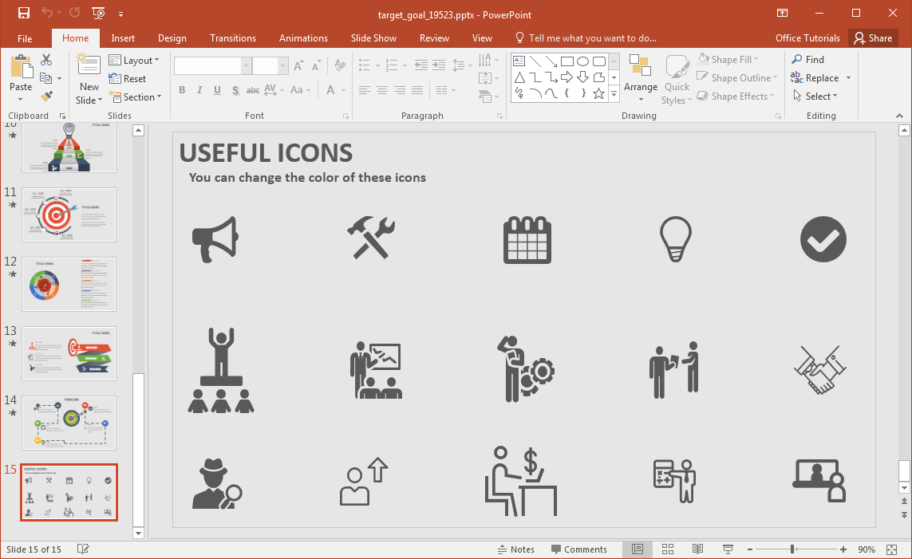Viewport: 912px width, 559px height.
Task: Select the light bulb icon on slide
Action: [x=675, y=239]
